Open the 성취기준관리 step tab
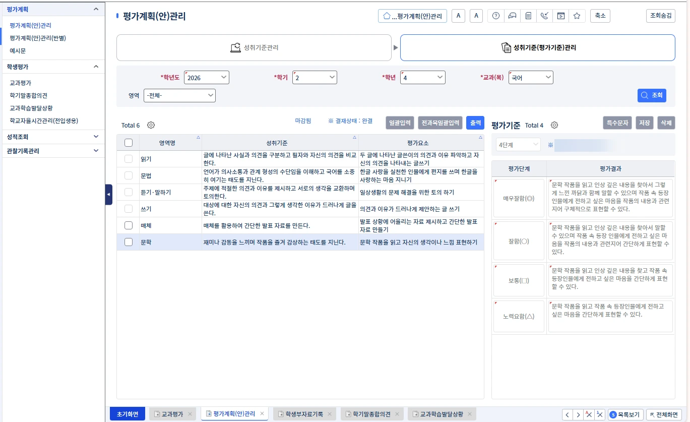Image resolution: width=690 pixels, height=422 pixels. pyautogui.click(x=254, y=48)
